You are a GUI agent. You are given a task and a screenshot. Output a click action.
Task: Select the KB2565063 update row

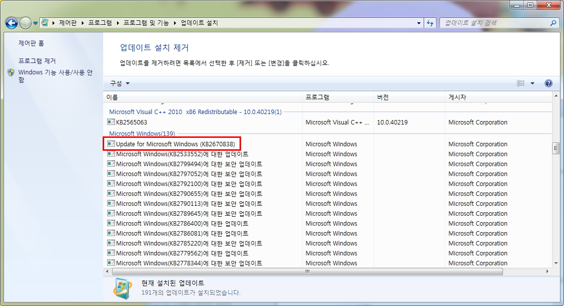(x=328, y=122)
